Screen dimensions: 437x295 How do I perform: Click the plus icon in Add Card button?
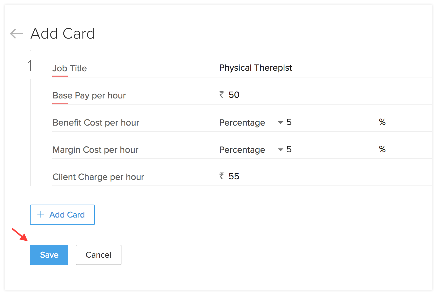(x=41, y=214)
